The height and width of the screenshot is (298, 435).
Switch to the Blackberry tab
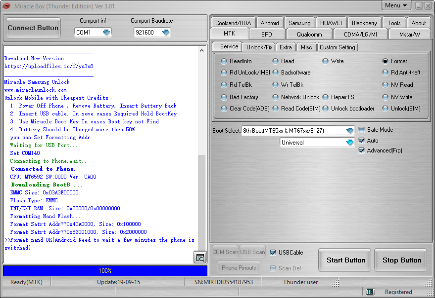364,23
